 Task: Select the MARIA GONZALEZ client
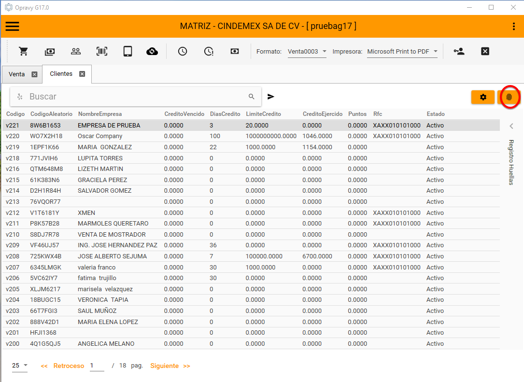[x=251, y=147]
